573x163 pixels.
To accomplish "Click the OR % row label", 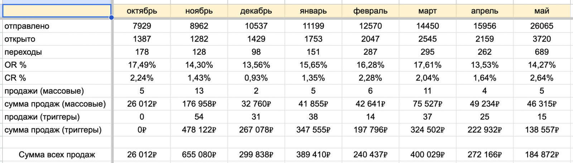I will [15, 65].
